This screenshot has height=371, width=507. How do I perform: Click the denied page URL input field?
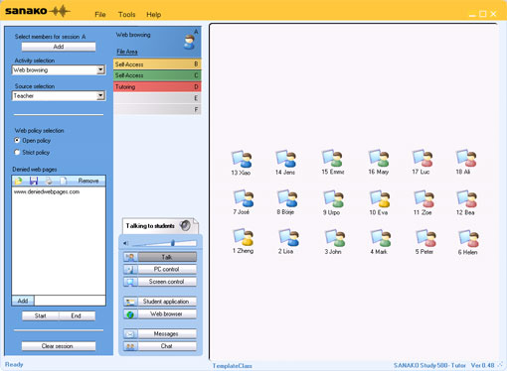tap(70, 301)
